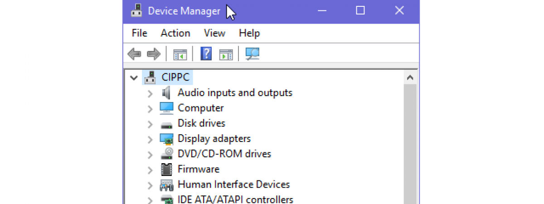This screenshot has height=204, width=544.
Task: Select the Display adapters label
Action: click(x=214, y=139)
